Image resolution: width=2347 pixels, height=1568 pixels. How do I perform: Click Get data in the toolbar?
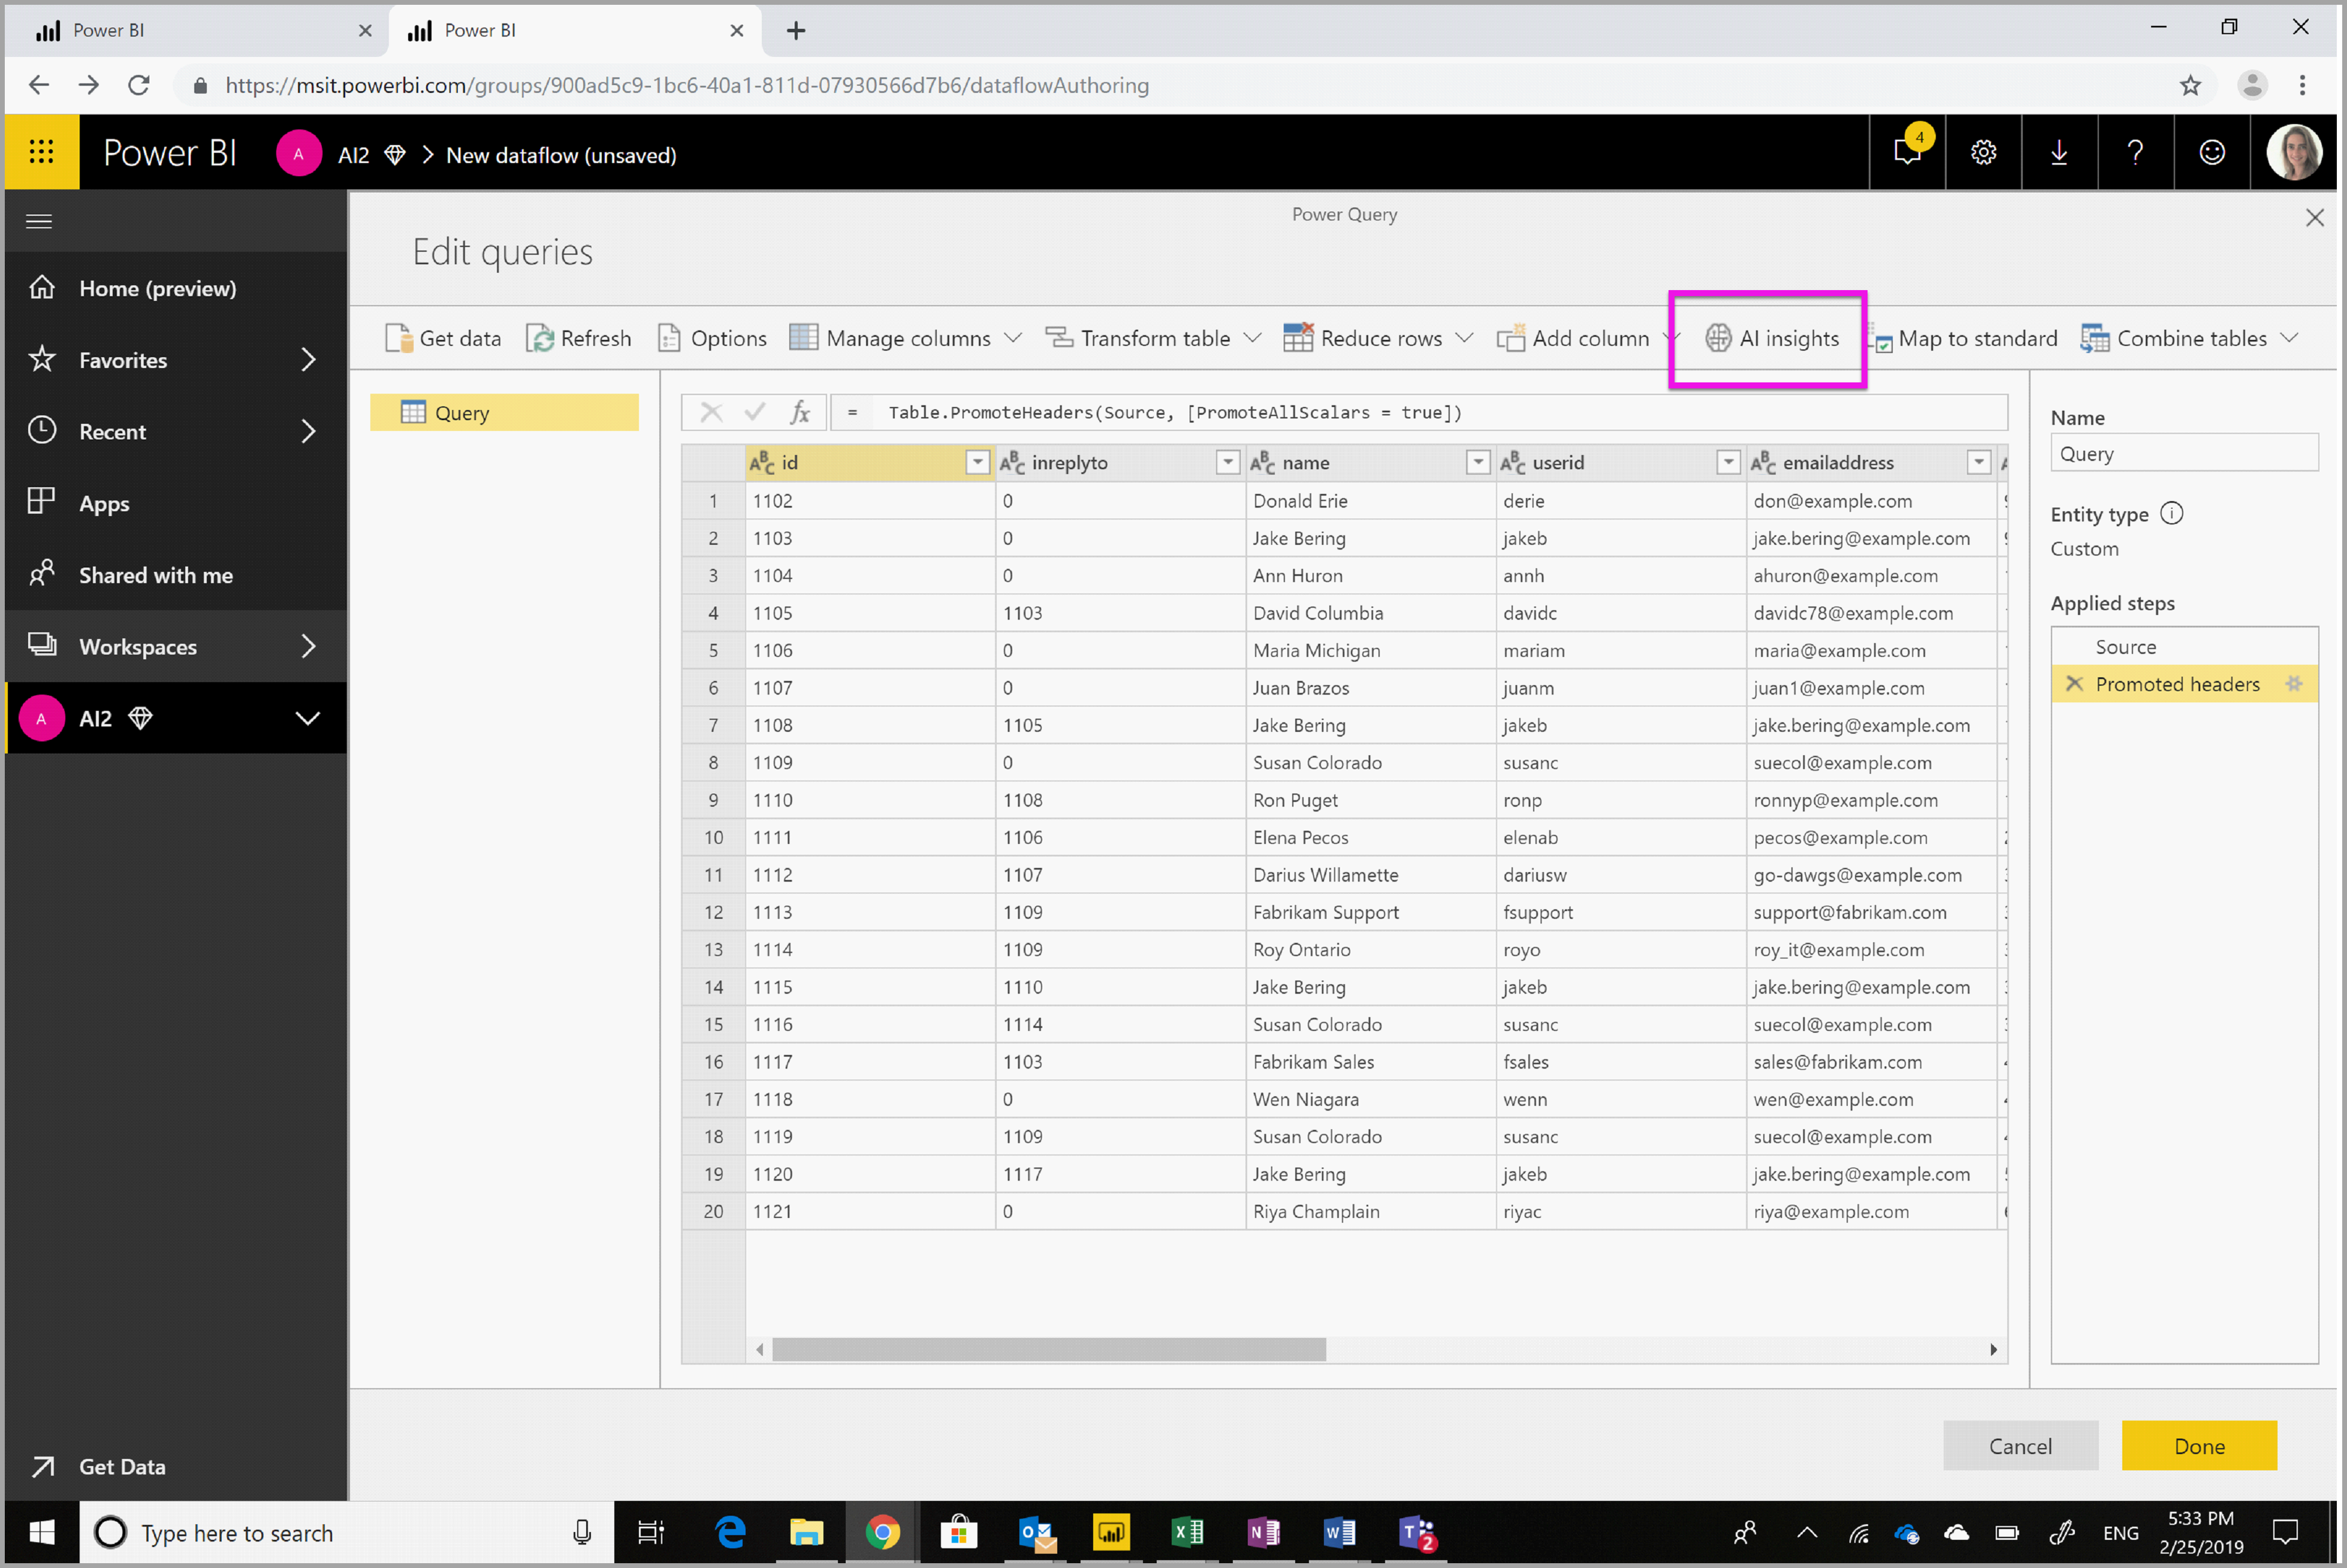[443, 338]
